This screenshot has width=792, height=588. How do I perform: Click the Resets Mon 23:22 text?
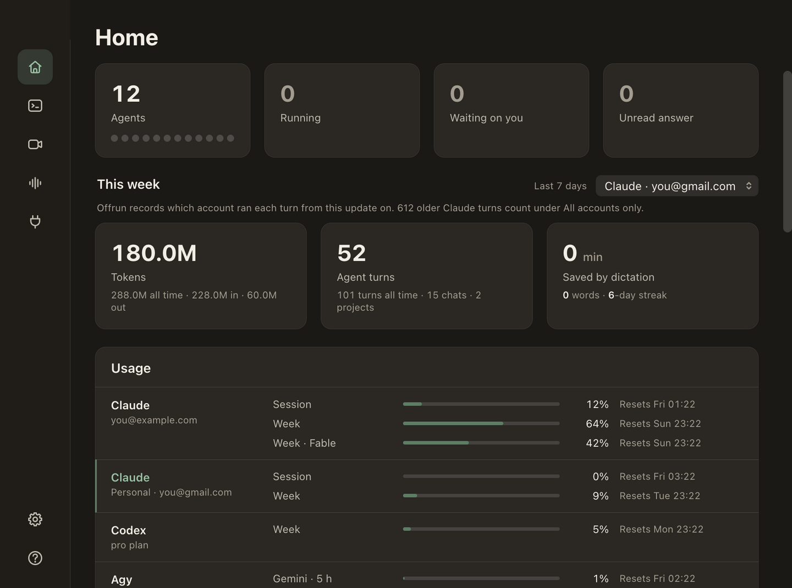click(662, 529)
